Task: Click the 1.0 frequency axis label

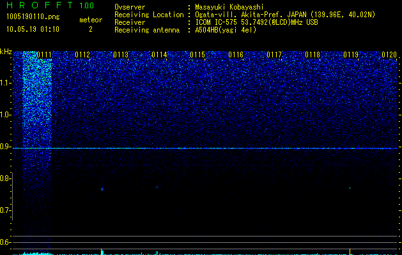Action: (x=5, y=115)
